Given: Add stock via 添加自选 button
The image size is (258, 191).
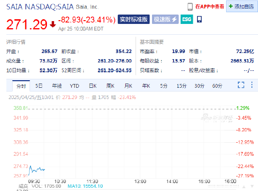Looking at the screenshot, I should point(242,7).
